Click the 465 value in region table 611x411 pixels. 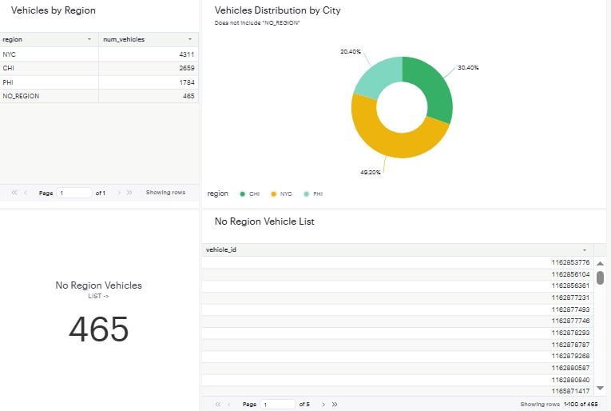(188, 96)
